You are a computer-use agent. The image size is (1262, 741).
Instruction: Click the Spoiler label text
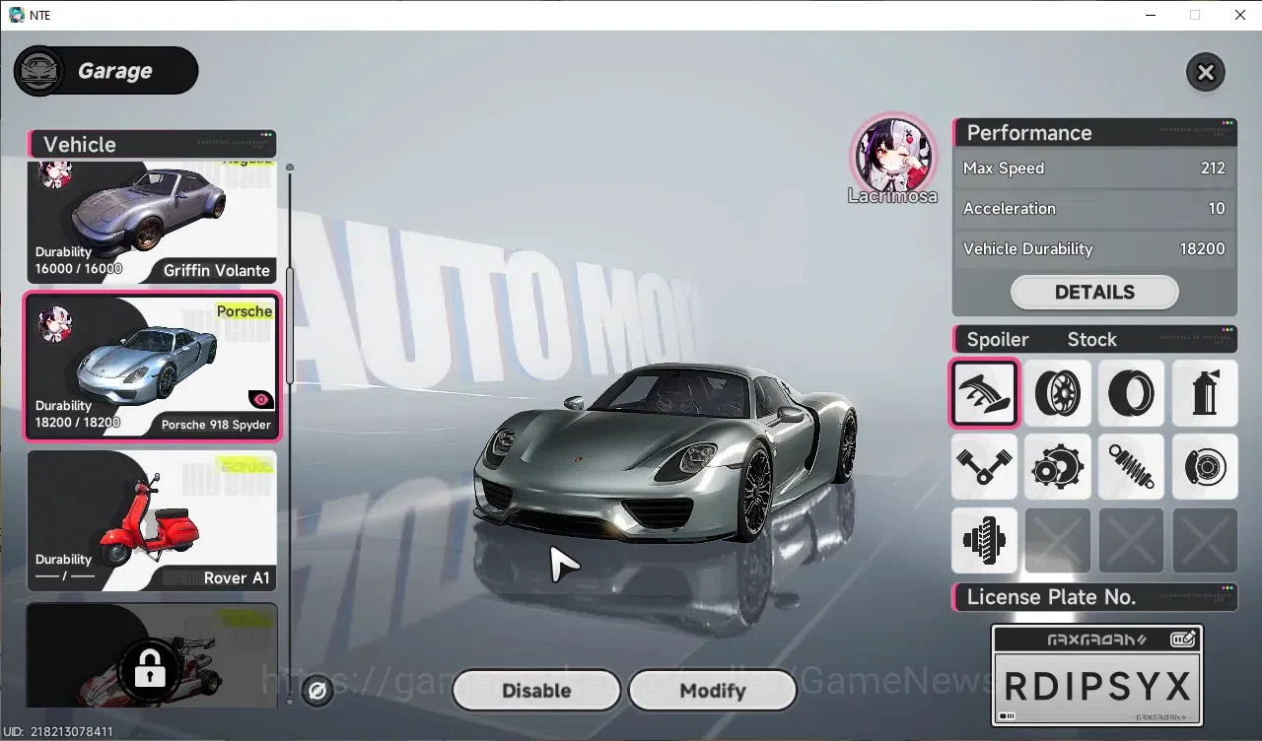pyautogui.click(x=998, y=340)
